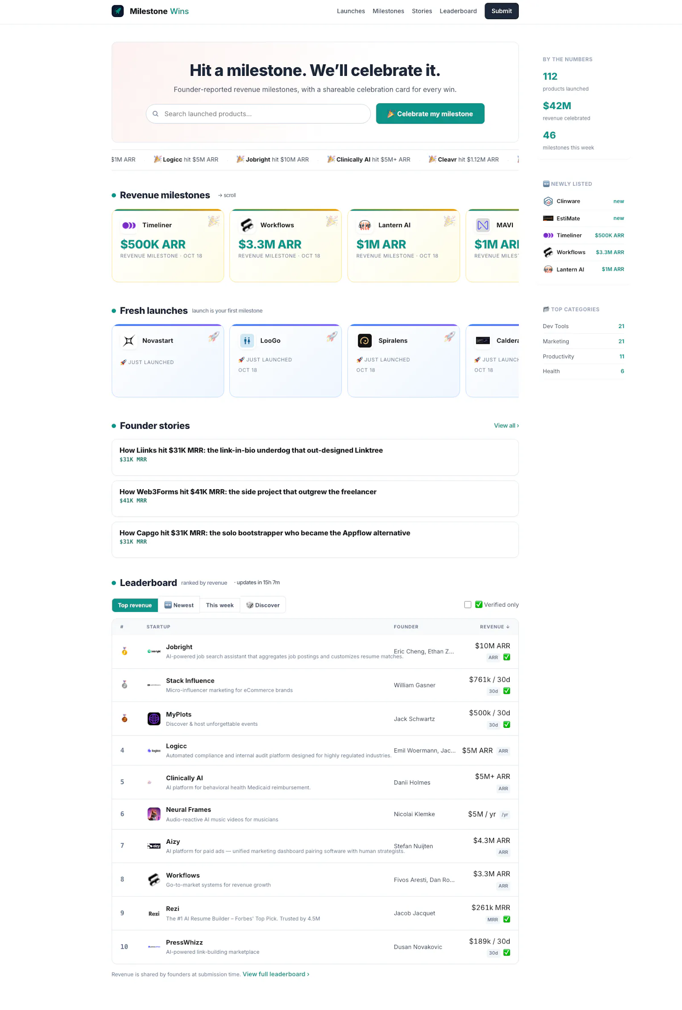Open the Stack Influence leaderboard row
The image size is (682, 1010).
point(315,685)
